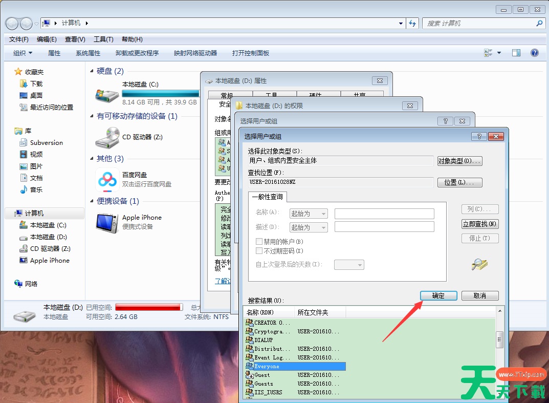The image size is (549, 403).
Task: Open the Baidu Netdisk icon
Action: 107,180
